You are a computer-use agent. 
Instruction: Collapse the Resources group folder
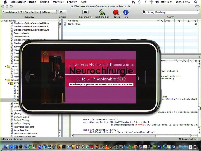point(6,80)
